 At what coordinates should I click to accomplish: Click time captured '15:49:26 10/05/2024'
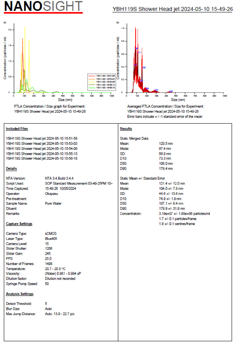(x=61, y=189)
